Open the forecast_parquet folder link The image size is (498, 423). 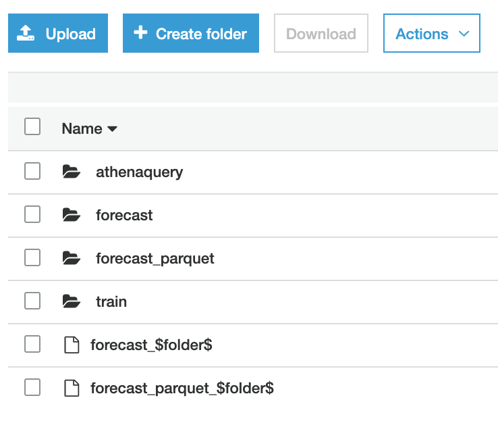pyautogui.click(x=155, y=259)
